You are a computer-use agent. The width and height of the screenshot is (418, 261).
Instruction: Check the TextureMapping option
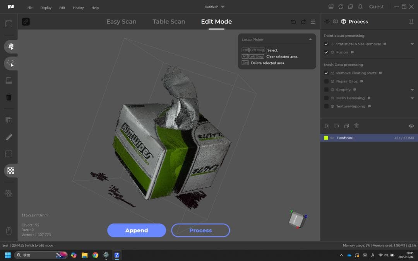click(x=326, y=106)
